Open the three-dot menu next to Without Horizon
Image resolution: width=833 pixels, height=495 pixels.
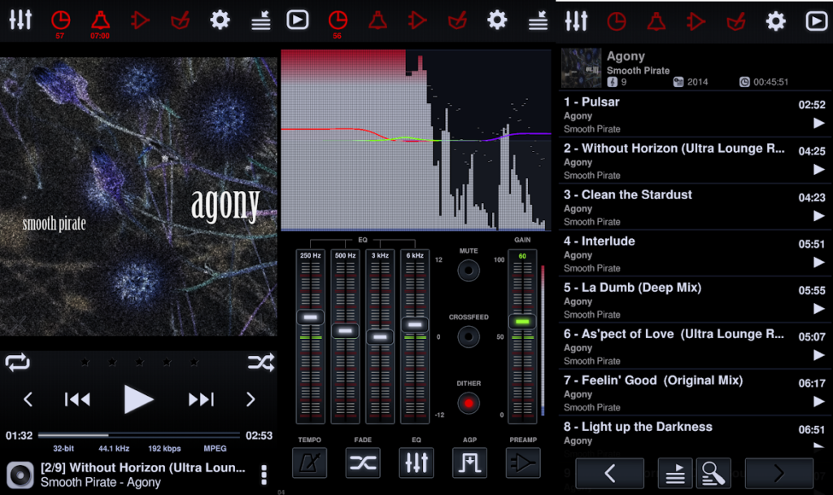263,475
